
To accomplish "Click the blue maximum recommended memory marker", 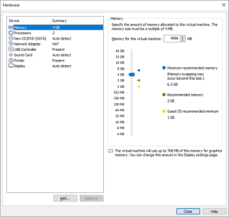I will 139,71.
